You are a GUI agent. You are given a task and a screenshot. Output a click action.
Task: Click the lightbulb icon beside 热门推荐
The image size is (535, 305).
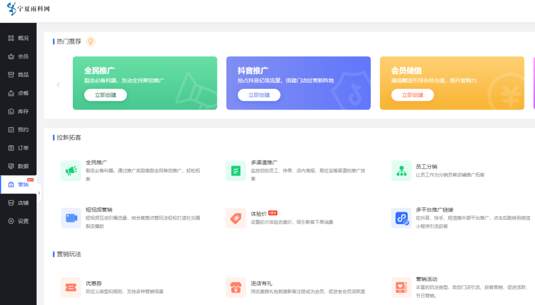[91, 41]
